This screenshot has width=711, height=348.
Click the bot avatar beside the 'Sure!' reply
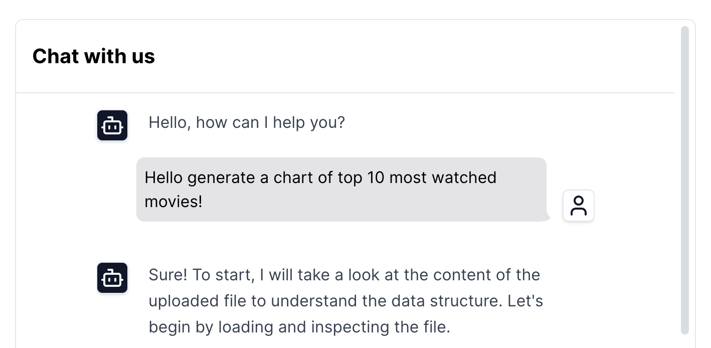coord(112,278)
